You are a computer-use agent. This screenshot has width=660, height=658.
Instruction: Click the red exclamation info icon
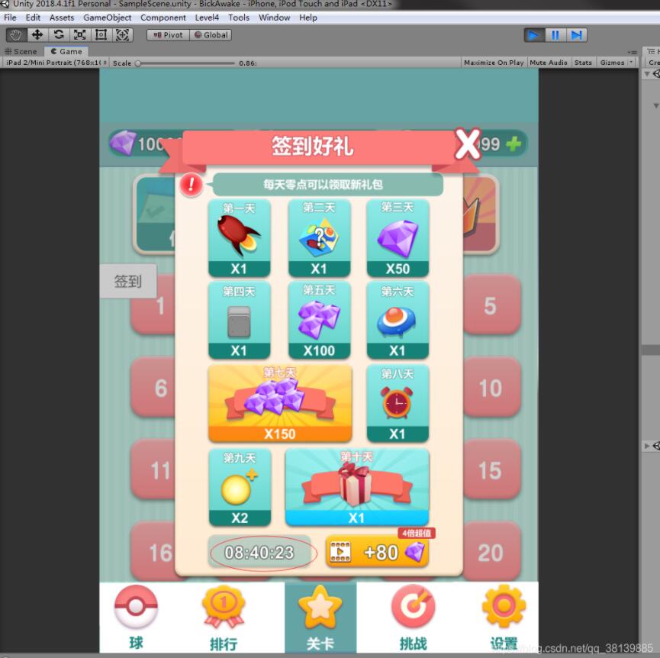coord(192,185)
